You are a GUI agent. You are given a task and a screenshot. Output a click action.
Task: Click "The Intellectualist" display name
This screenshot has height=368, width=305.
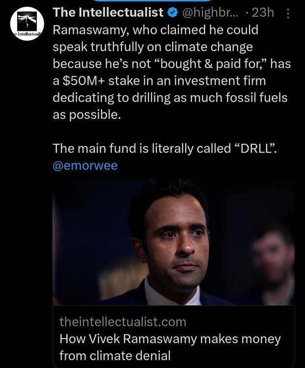point(108,12)
